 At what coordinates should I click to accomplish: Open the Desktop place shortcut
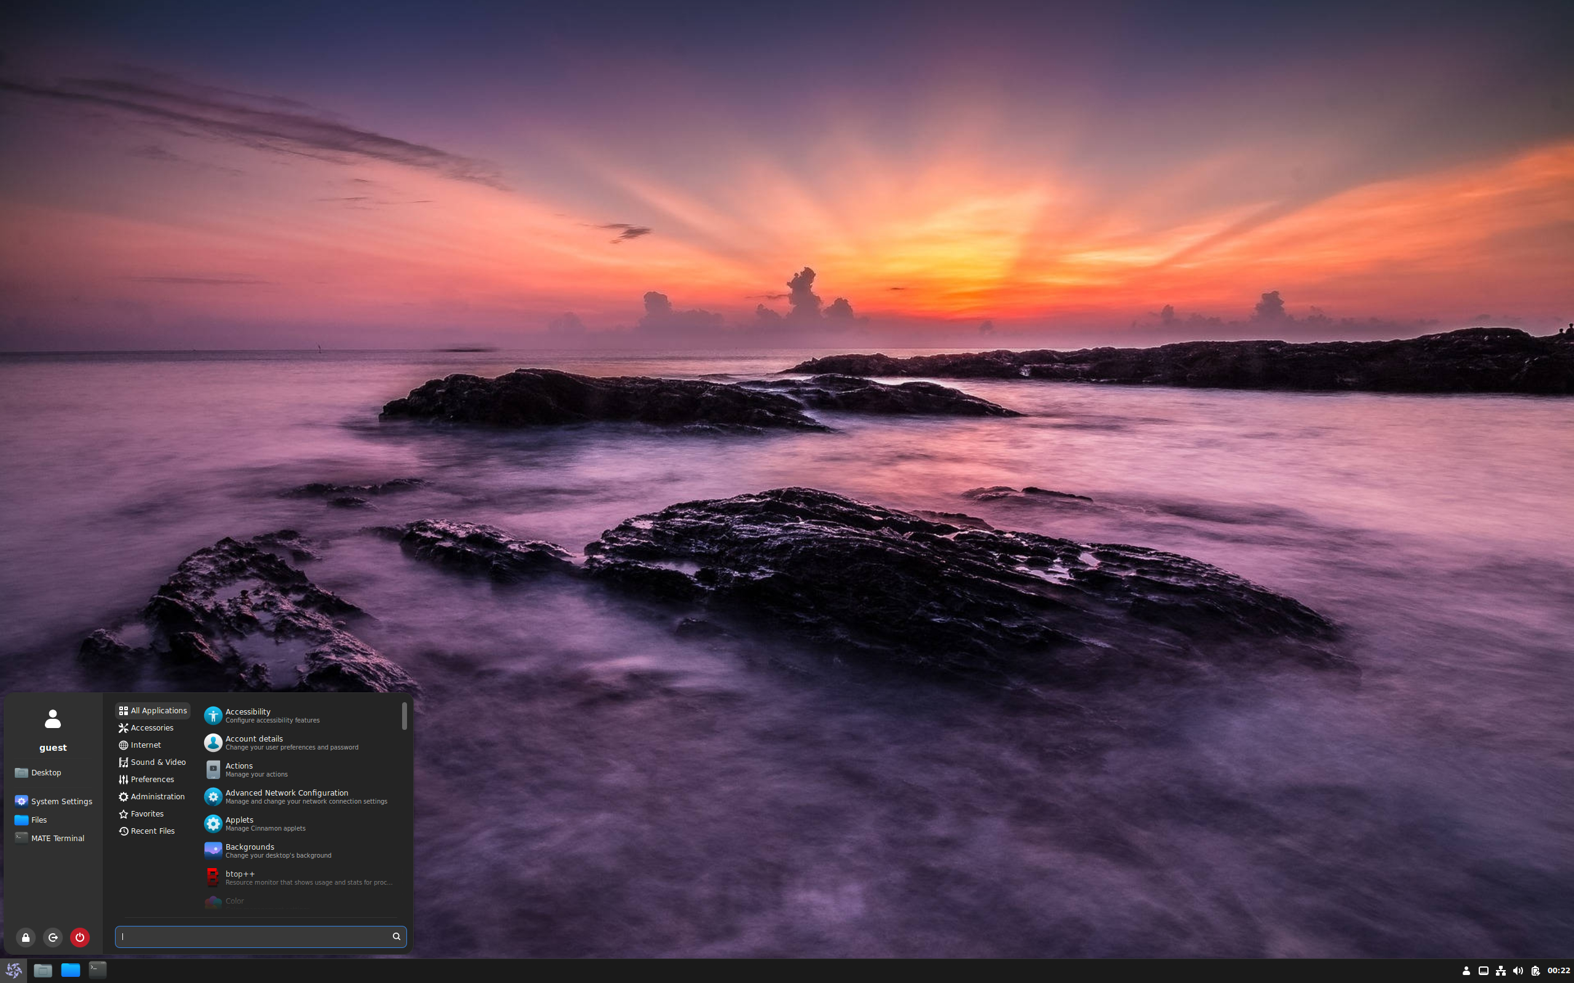[x=53, y=772]
